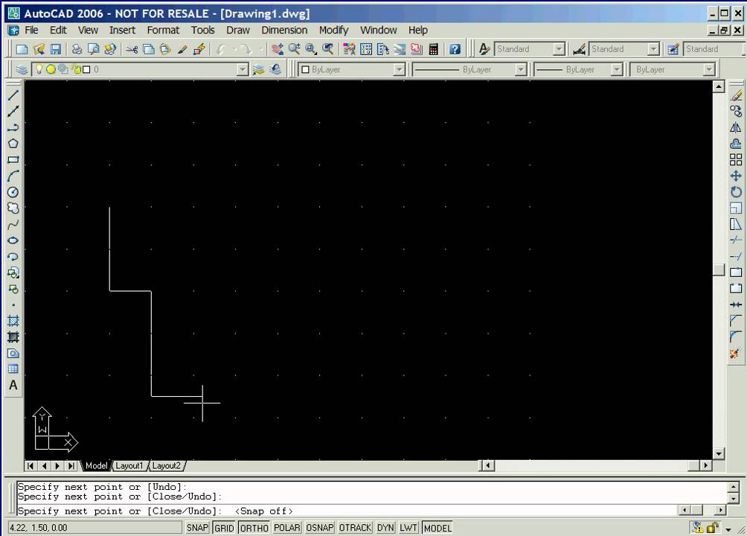
Task: Open the Dimension menu
Action: [x=284, y=30]
